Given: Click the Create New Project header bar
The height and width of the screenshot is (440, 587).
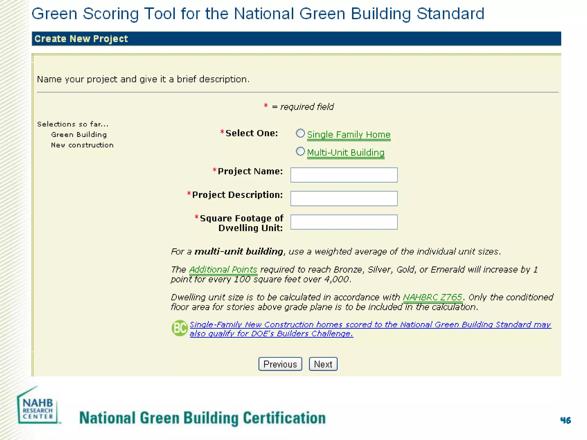Looking at the screenshot, I should coord(296,39).
